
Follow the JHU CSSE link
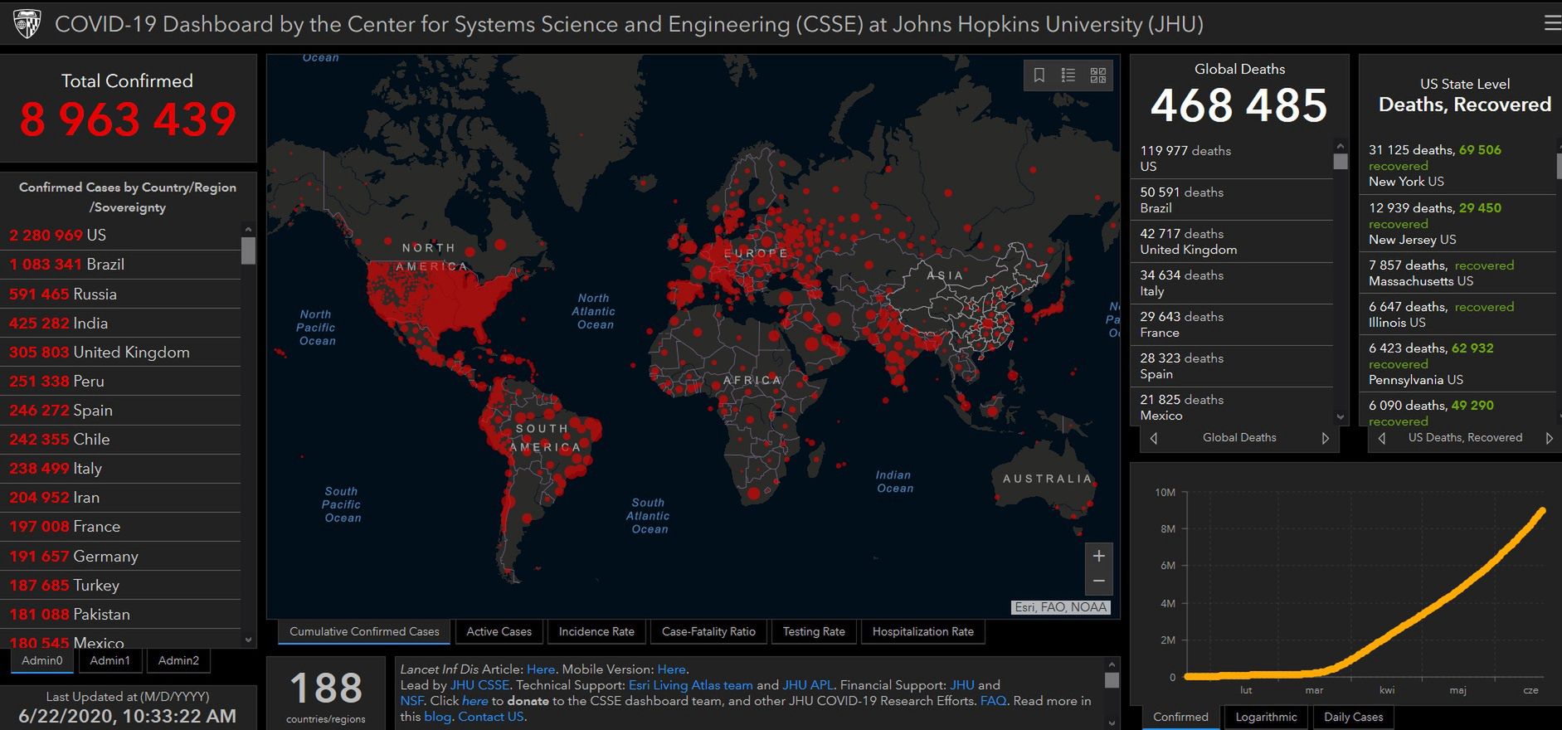click(479, 685)
